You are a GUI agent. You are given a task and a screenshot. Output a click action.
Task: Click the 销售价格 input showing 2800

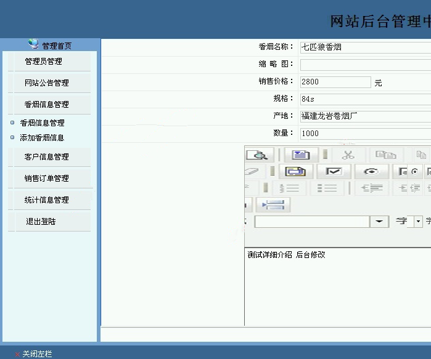335,82
